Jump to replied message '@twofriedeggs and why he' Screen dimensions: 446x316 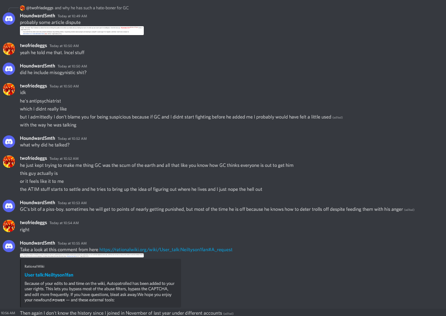coord(77,8)
